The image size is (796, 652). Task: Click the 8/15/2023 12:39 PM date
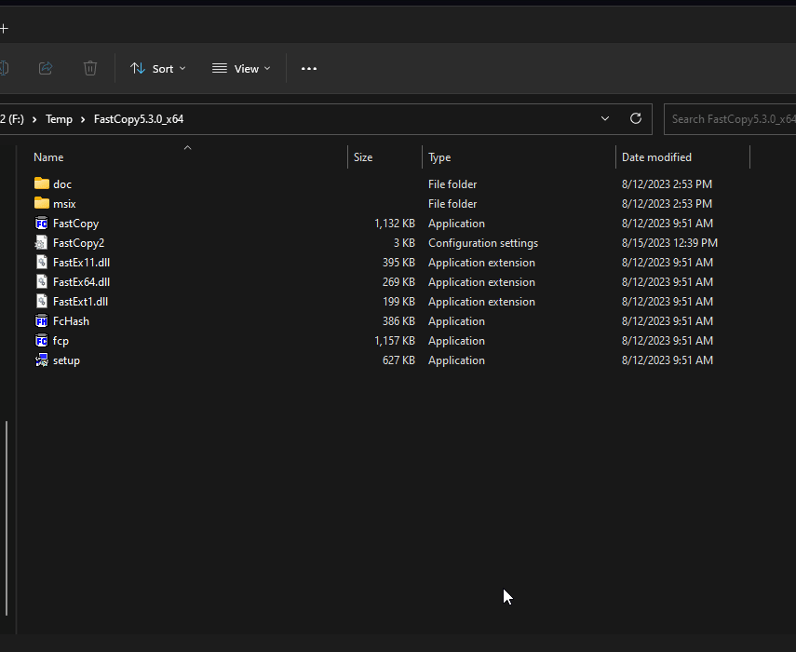(669, 243)
